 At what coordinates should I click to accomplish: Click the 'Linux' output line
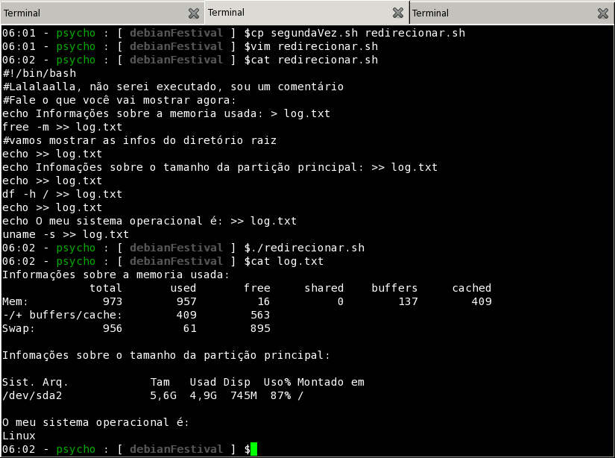click(x=19, y=436)
